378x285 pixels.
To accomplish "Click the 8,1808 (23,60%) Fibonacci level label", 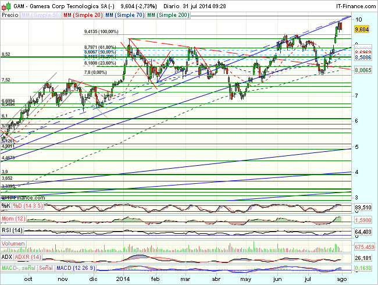I will click(x=100, y=63).
